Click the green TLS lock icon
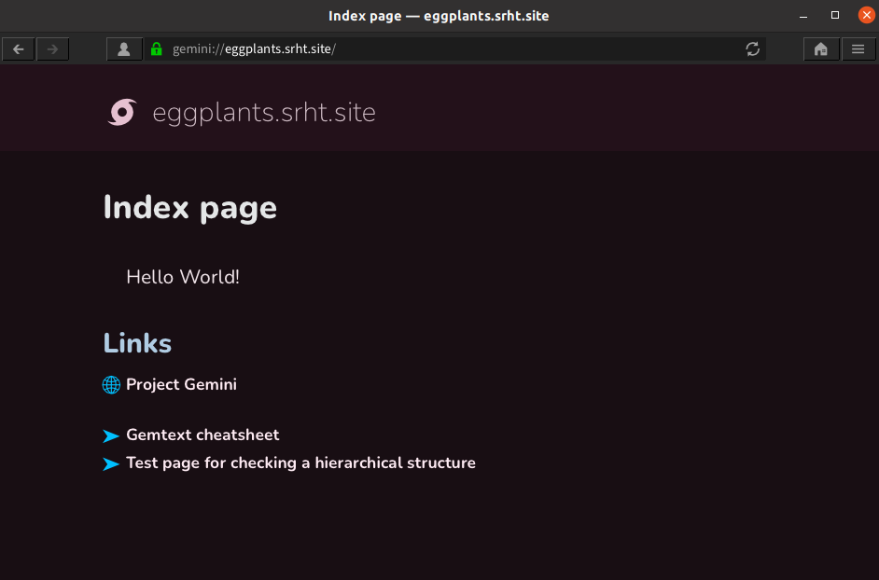The height and width of the screenshot is (580, 879). (x=157, y=48)
